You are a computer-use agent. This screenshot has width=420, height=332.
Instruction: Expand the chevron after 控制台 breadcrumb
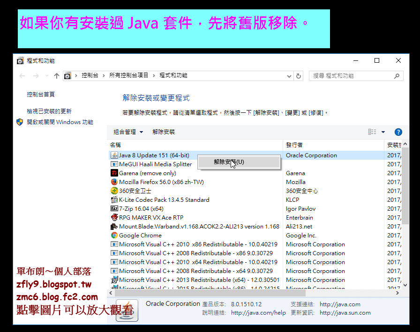tap(104, 76)
